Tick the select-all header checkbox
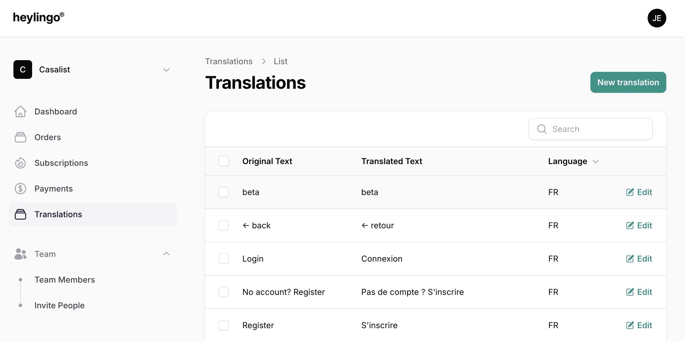Image resolution: width=685 pixels, height=341 pixels. coord(224,161)
